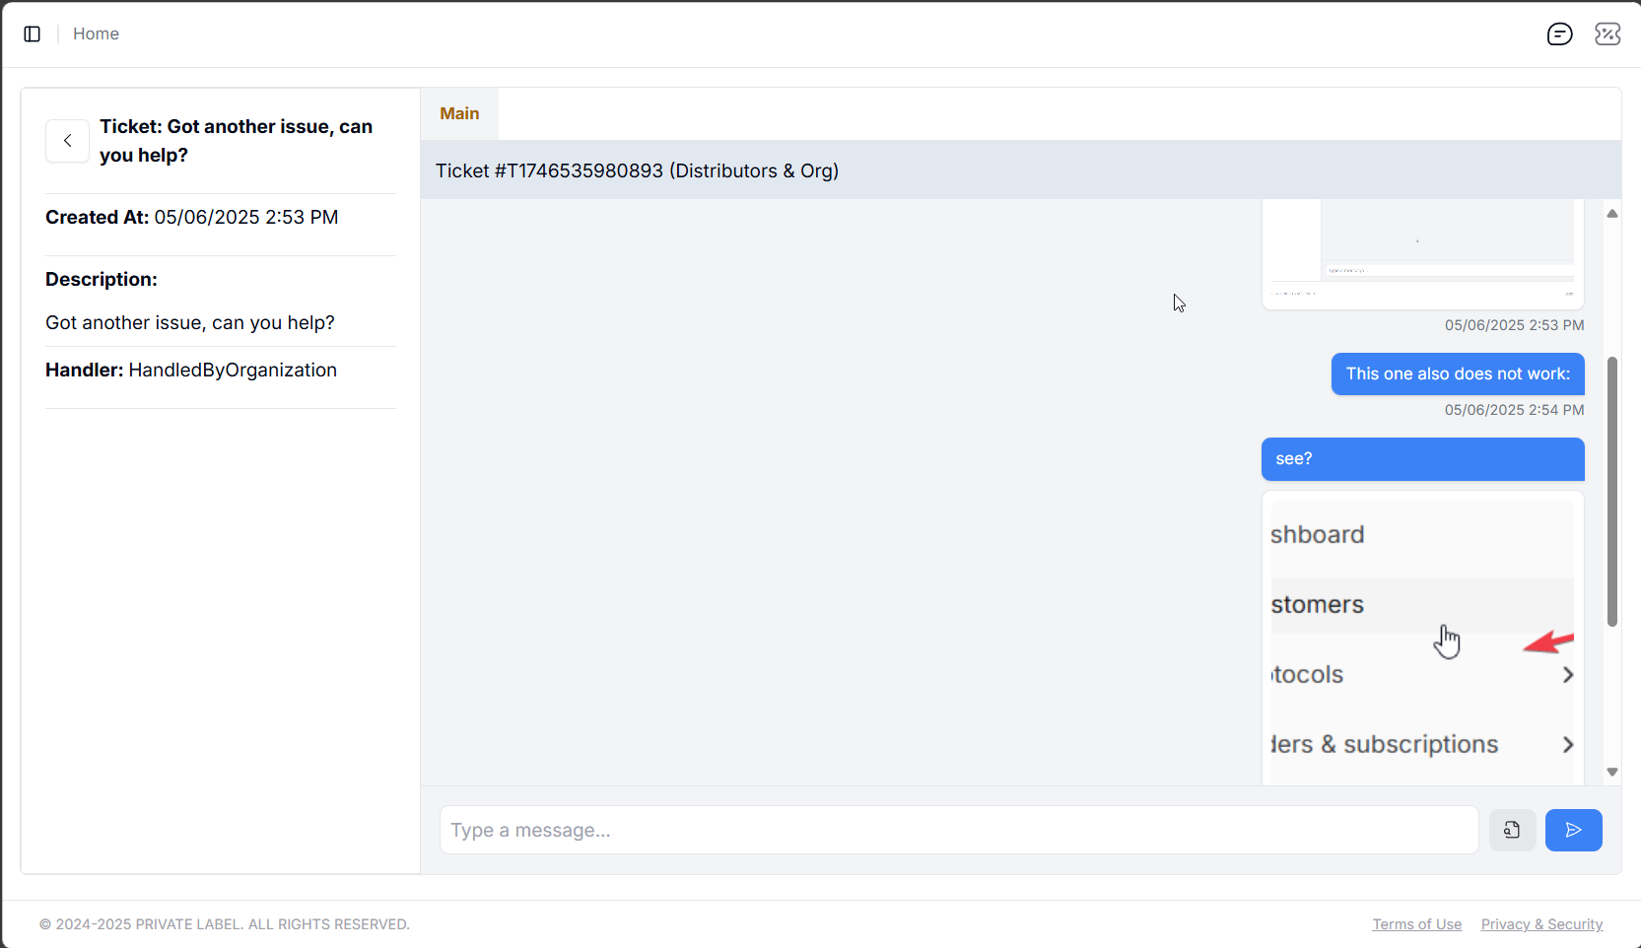Click the chat vertical scrollbar thumb
The height and width of the screenshot is (948, 1641).
click(x=1612, y=493)
